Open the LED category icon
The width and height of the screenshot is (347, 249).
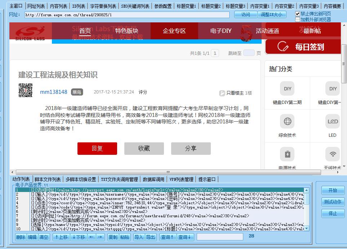click(x=333, y=121)
